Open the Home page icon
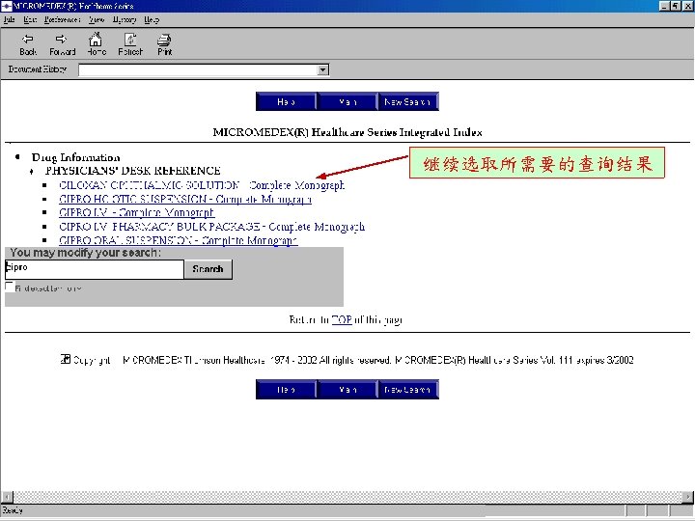The width and height of the screenshot is (695, 521). coord(97,44)
